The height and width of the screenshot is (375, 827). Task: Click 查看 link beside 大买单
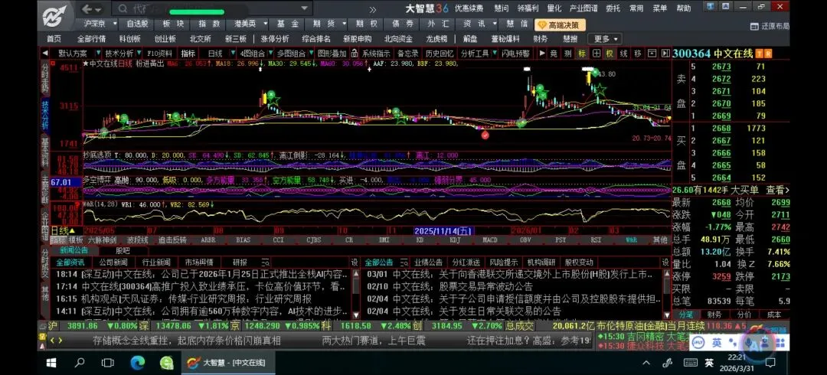(x=777, y=191)
